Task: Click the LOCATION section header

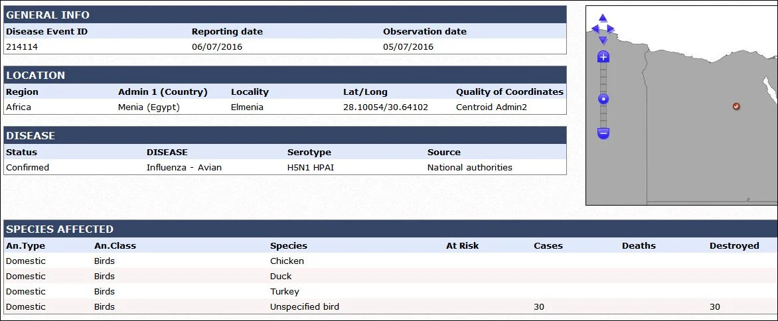Action: (285, 75)
